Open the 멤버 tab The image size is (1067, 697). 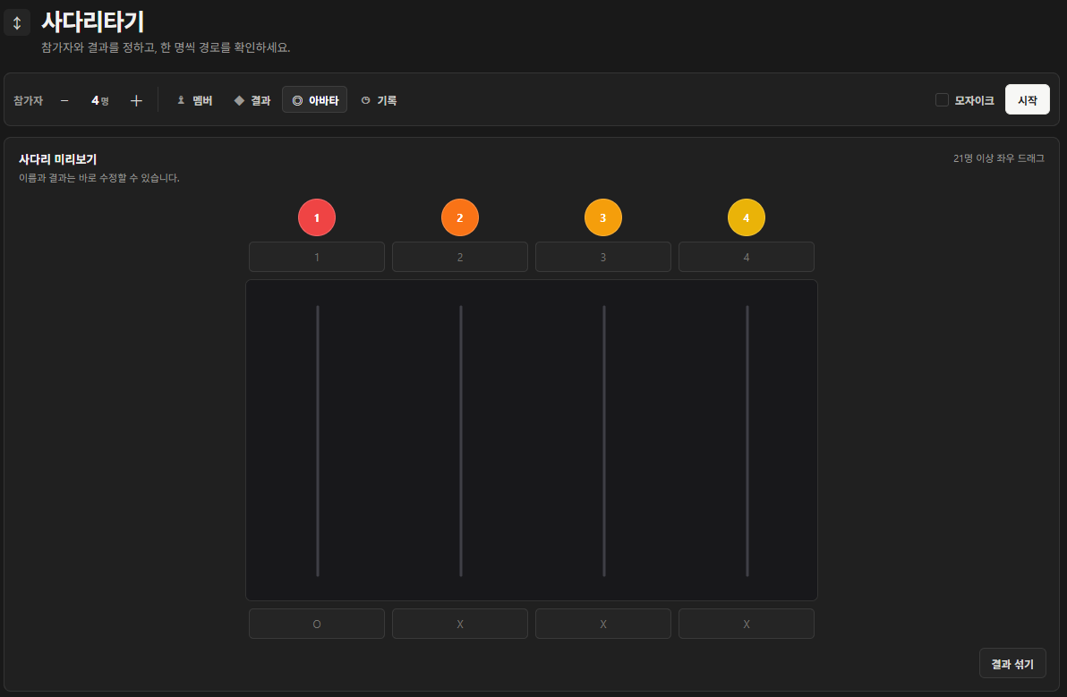click(x=194, y=100)
